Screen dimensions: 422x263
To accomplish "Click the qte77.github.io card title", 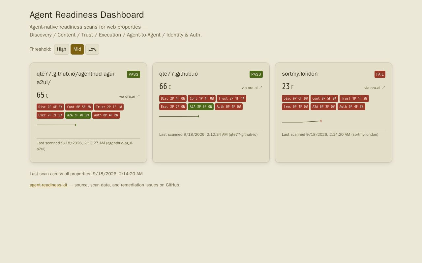I will [178, 74].
